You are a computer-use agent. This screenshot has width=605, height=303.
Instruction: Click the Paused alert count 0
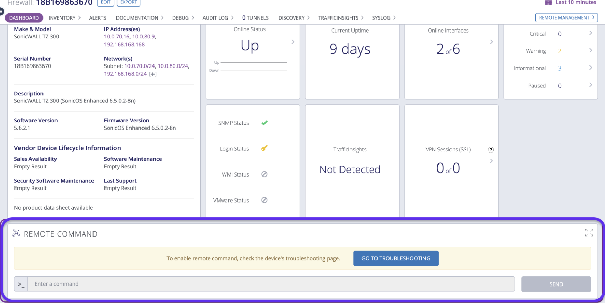click(560, 86)
